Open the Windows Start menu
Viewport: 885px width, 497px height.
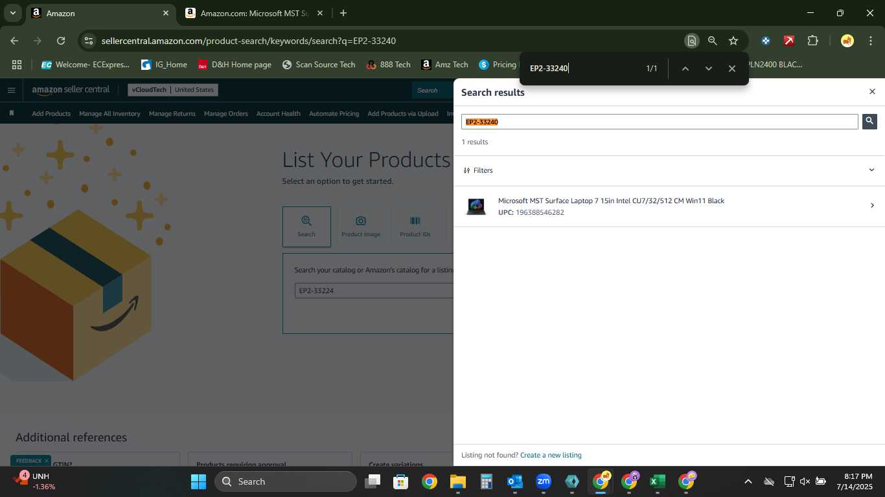pyautogui.click(x=198, y=481)
